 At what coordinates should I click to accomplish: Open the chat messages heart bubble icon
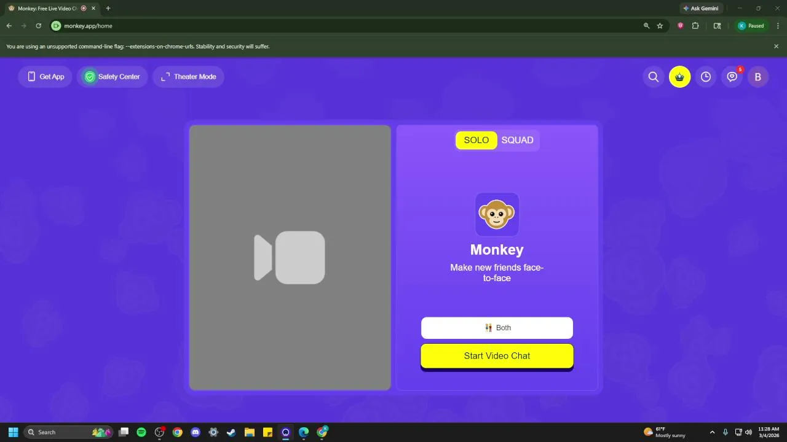coord(732,77)
